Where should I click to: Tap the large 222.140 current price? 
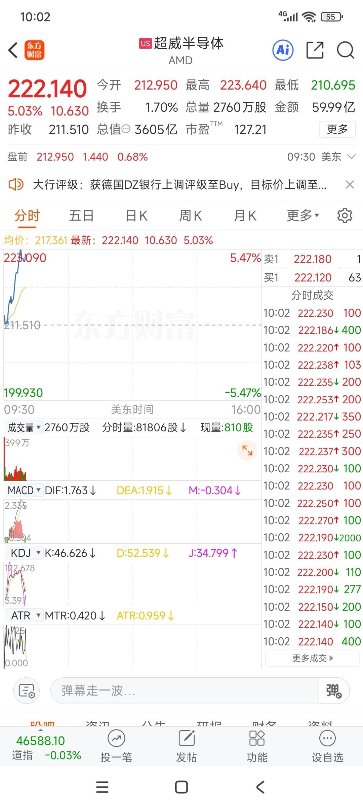pos(47,89)
